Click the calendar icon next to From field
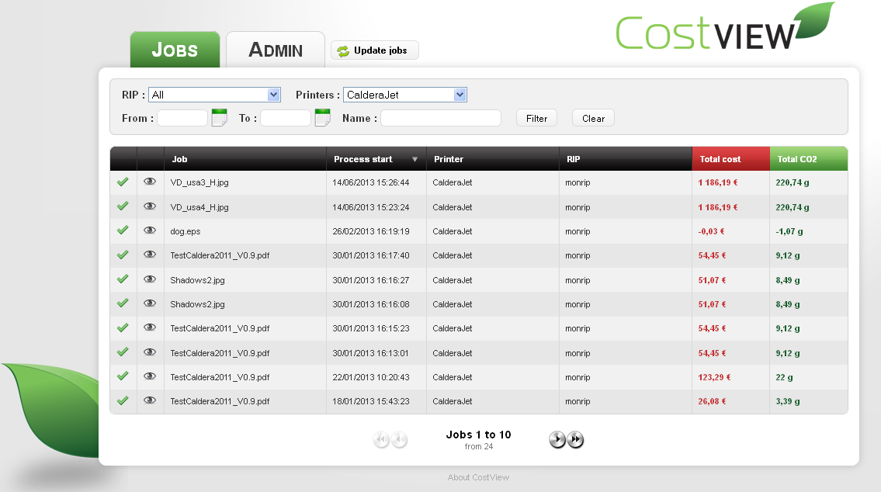The height and width of the screenshot is (492, 881). point(219,118)
